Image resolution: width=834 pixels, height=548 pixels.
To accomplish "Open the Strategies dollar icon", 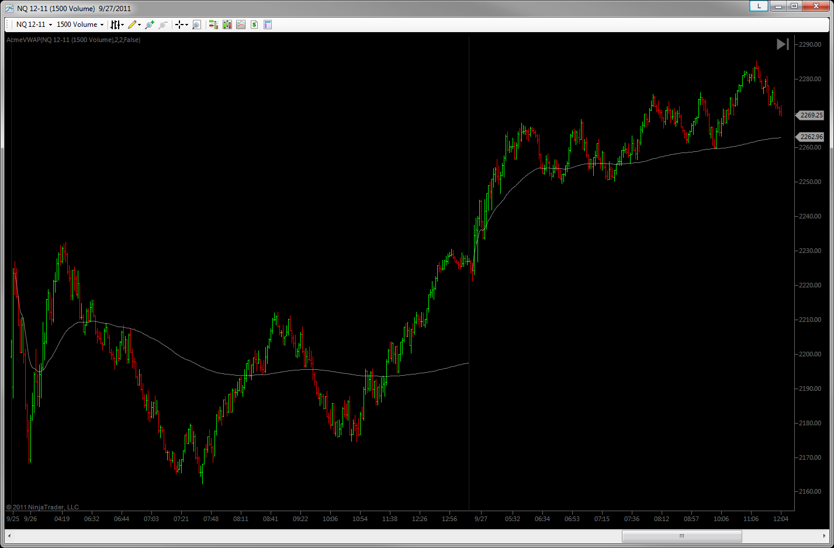I will [x=254, y=25].
